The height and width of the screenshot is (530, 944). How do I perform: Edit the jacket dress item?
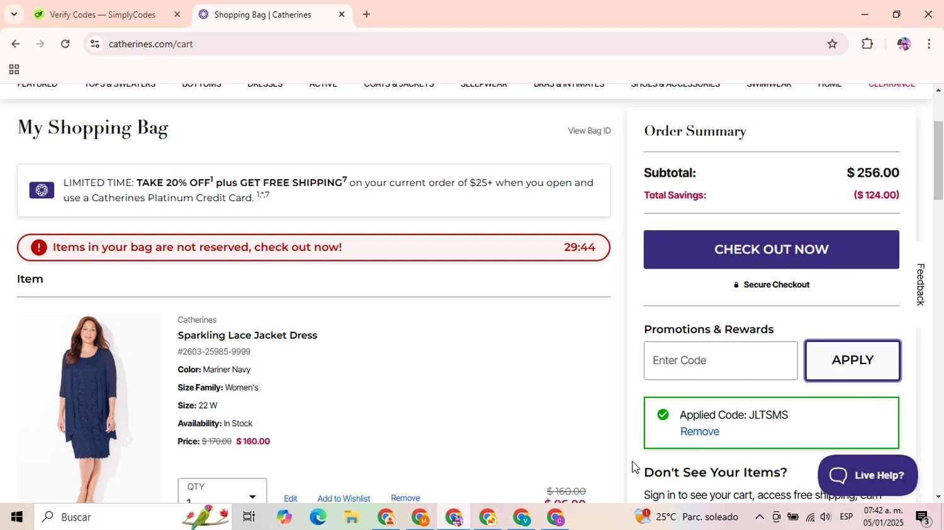(x=290, y=499)
